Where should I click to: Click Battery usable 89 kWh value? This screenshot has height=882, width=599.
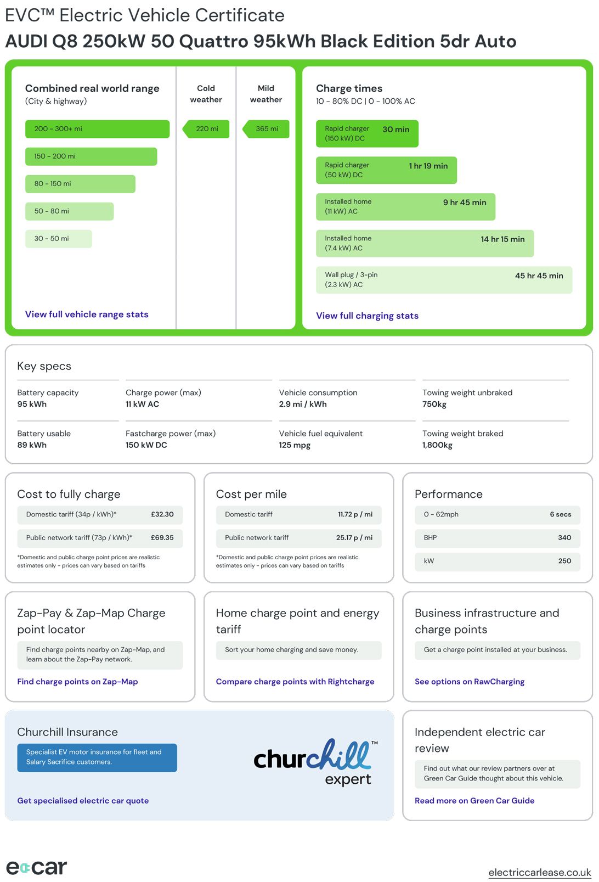(x=32, y=445)
